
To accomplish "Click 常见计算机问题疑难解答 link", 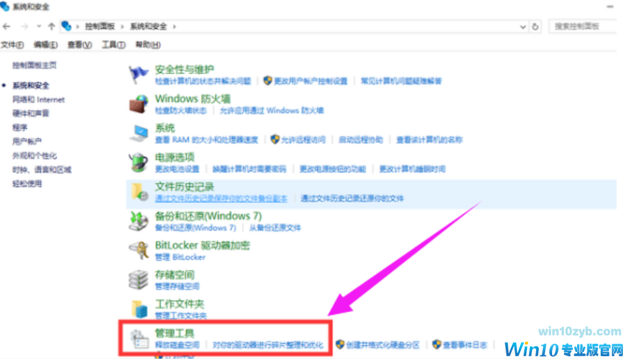I will point(401,81).
